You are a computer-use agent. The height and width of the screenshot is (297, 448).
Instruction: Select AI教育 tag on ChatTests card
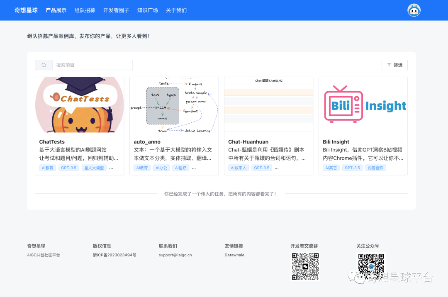(47, 168)
